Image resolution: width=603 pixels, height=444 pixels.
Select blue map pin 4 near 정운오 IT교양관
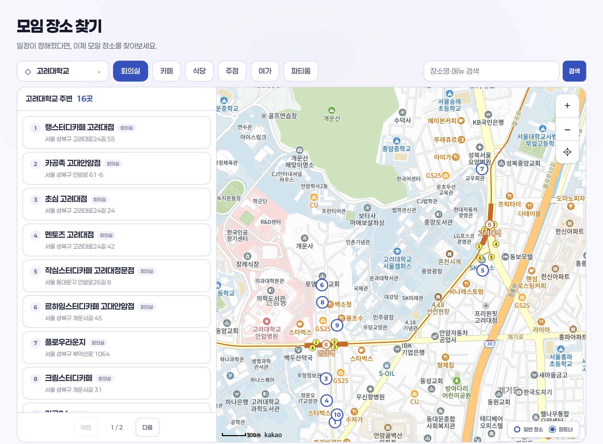coord(327,401)
